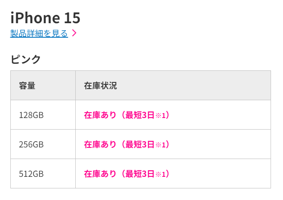Screen dimensions: 283x200
Task: Click 最短3日 text in 256GB row
Action: [140, 145]
